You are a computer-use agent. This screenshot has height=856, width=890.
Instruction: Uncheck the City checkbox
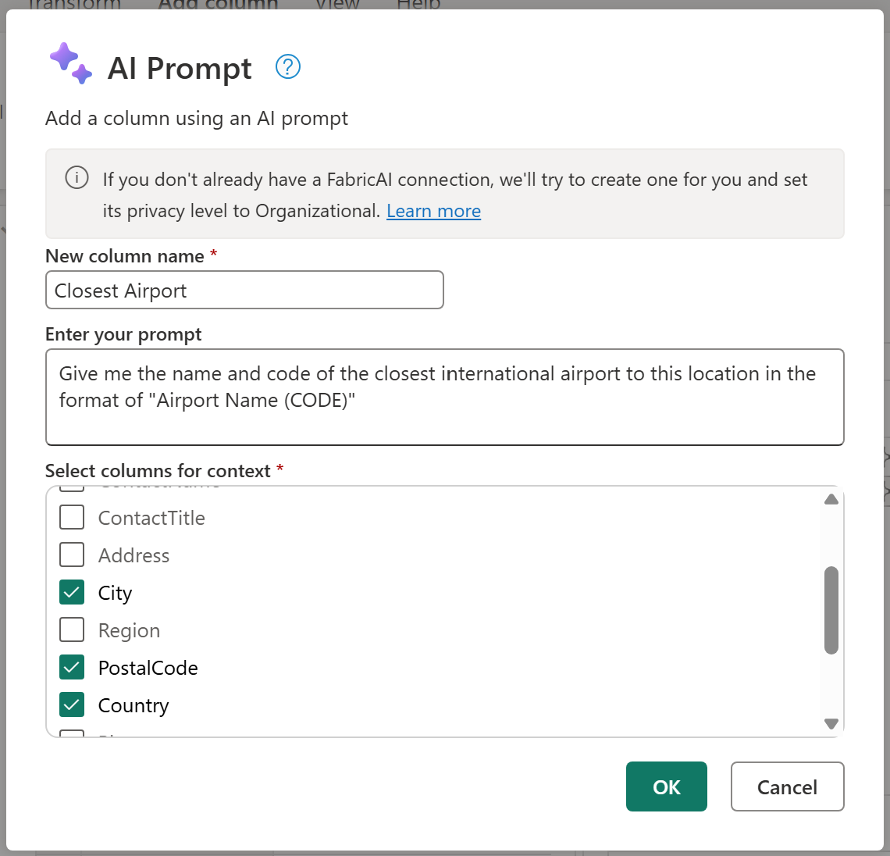point(72,592)
